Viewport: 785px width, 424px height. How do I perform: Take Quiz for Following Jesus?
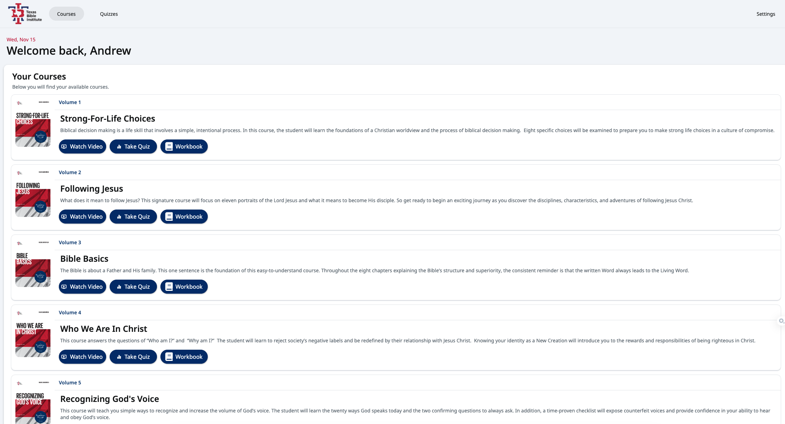click(x=133, y=217)
